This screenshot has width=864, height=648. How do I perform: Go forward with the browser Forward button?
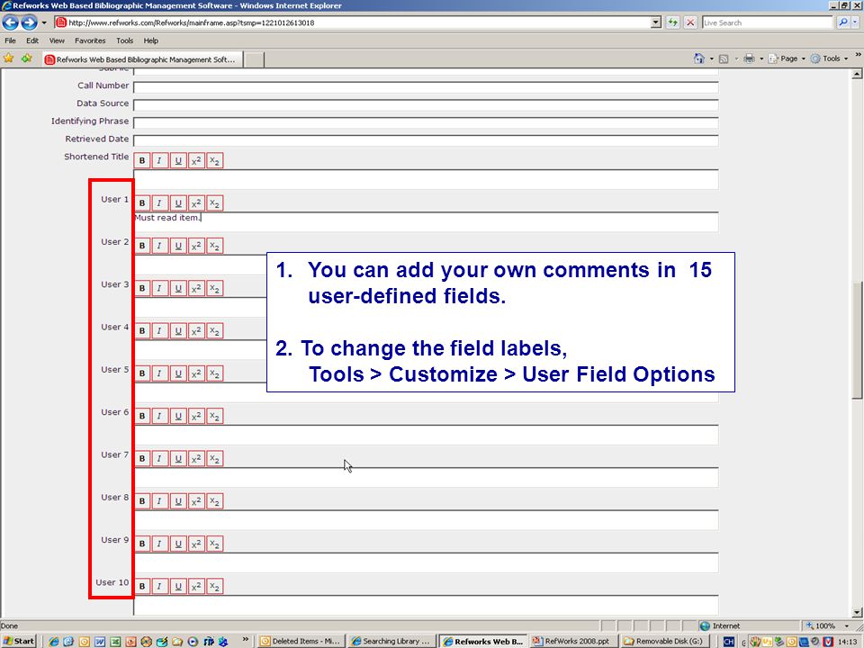tap(29, 22)
